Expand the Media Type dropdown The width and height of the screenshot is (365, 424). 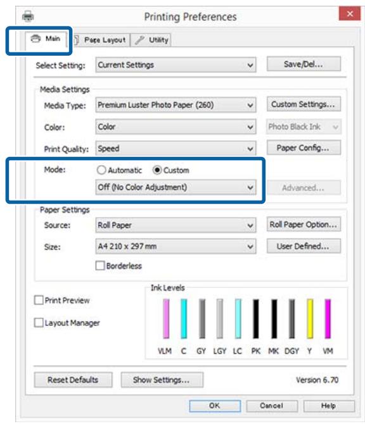[176, 105]
